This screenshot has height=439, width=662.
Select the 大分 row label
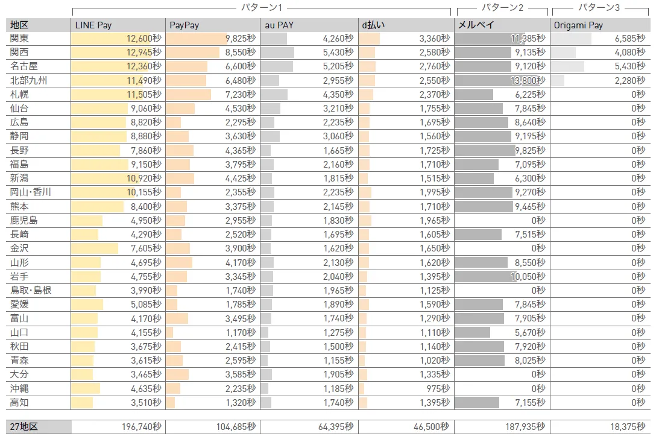(x=19, y=374)
